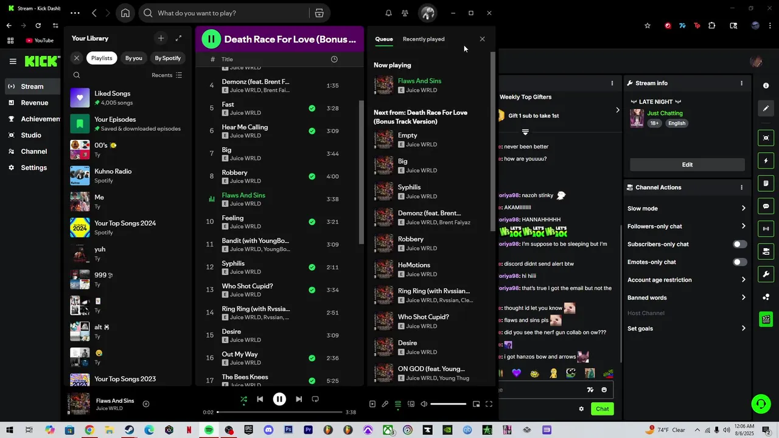Click the Just Chatting category link
779x438 pixels.
tap(665, 113)
